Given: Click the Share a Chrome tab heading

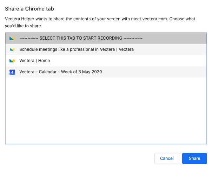Looking at the screenshot, I should coord(29,9).
